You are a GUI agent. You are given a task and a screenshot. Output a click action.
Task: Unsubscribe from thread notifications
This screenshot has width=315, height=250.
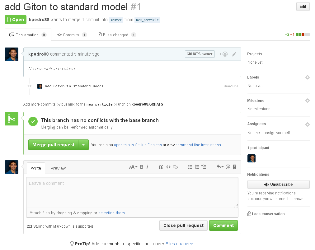278,184
